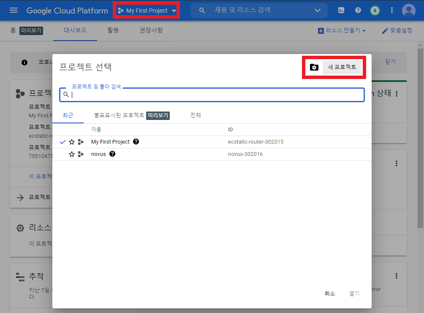Open the hamburger navigation menu
Viewport: 424px width, 313px height.
pos(13,10)
